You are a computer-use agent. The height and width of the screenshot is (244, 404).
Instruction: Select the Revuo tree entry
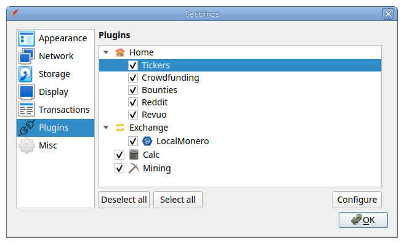tap(154, 115)
